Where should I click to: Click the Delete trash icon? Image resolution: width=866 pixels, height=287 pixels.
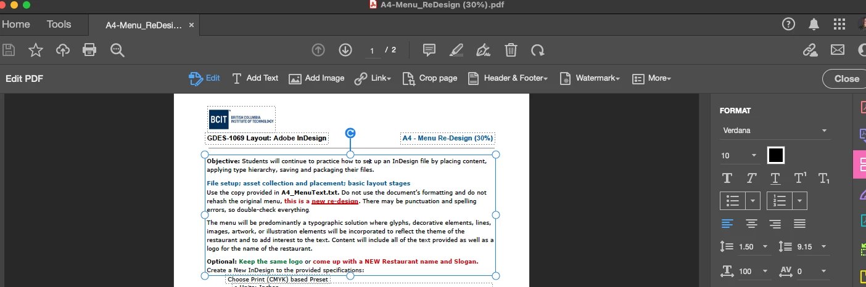(x=511, y=50)
